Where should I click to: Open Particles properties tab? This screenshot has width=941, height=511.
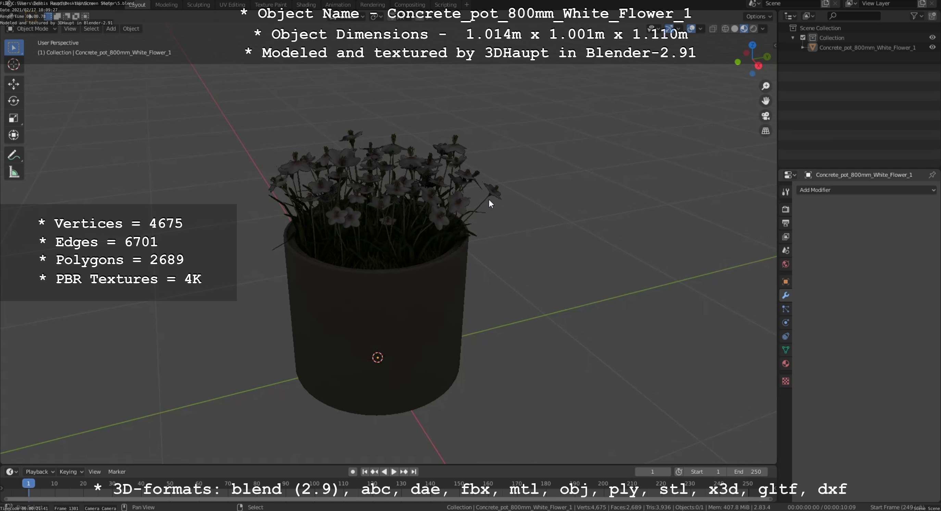point(786,309)
